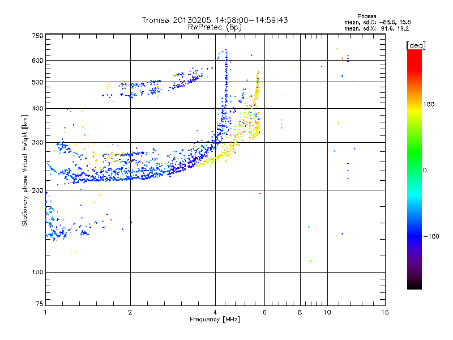This screenshot has height=340, width=453.
Task: Click 'mean, sd,O: -88.6, 15.8' text
Action: point(377,22)
